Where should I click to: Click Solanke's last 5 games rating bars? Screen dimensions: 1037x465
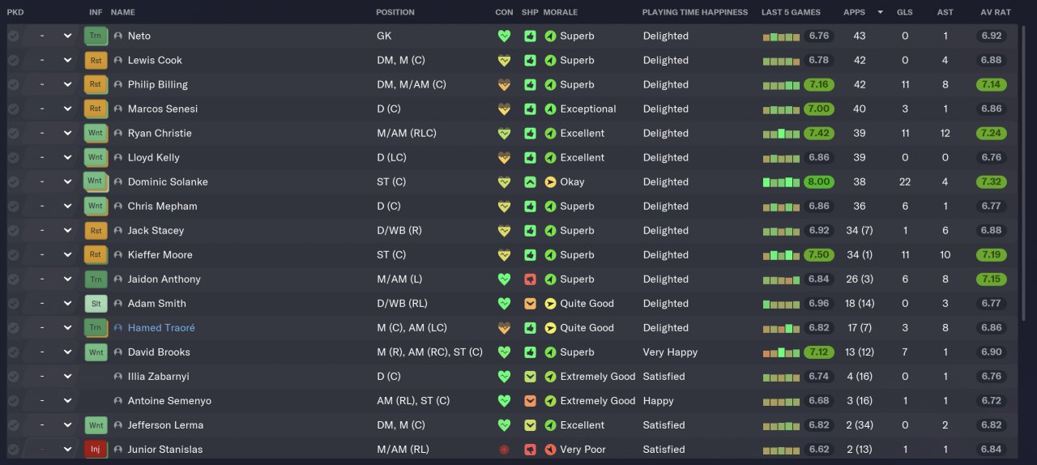click(x=781, y=182)
